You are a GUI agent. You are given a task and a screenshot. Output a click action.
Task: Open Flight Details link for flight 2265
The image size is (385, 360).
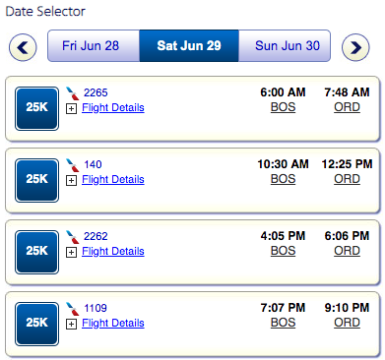pos(113,107)
